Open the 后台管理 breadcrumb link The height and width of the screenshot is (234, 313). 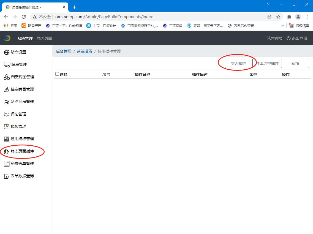[64, 51]
